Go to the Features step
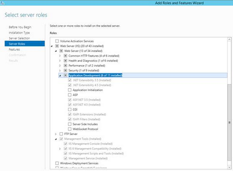Screen dimensions: 233x171 coord(14,49)
